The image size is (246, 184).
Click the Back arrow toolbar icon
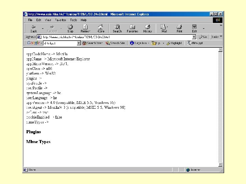[x=33, y=27]
